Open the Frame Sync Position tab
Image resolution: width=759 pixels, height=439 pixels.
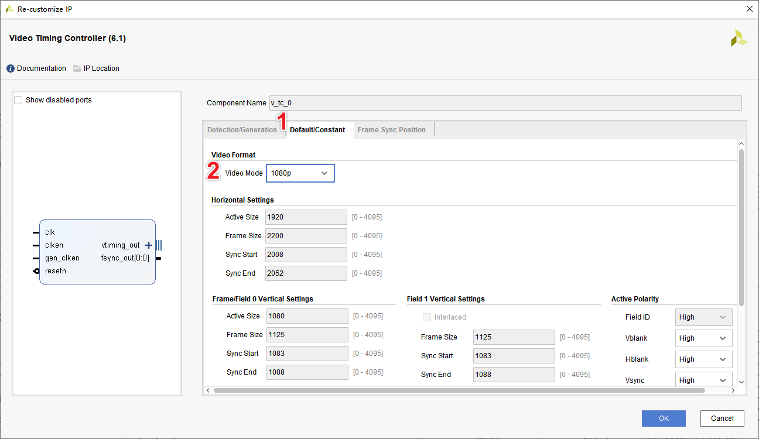[x=391, y=130]
